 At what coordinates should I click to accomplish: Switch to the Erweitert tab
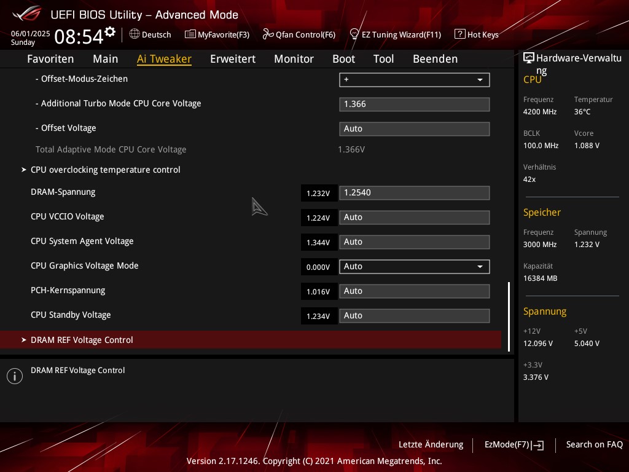[232, 59]
